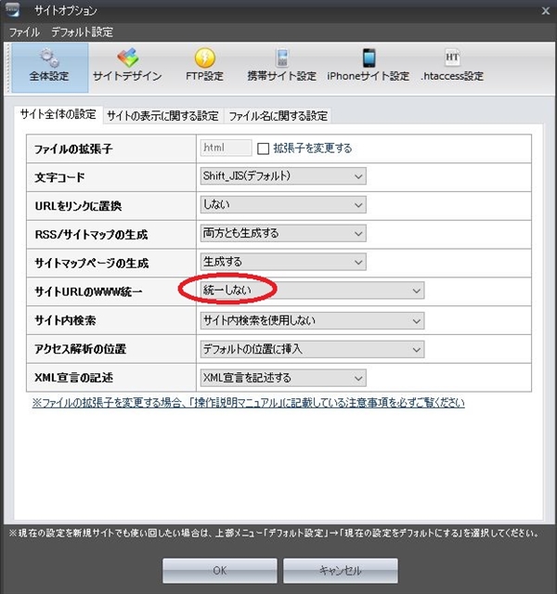Open the 携帯サイト設定 icon
This screenshot has height=594, width=557.
click(281, 66)
